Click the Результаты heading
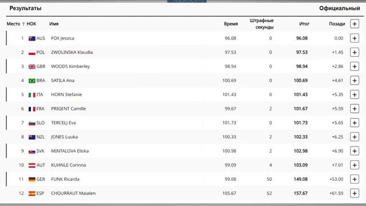Screen dimensions: 366x206 25,8
